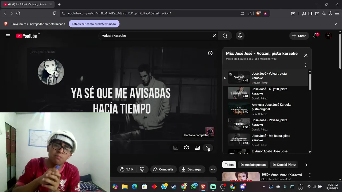Bookmark this page icon
This screenshot has width=342, height=192.
(x=55, y=13)
